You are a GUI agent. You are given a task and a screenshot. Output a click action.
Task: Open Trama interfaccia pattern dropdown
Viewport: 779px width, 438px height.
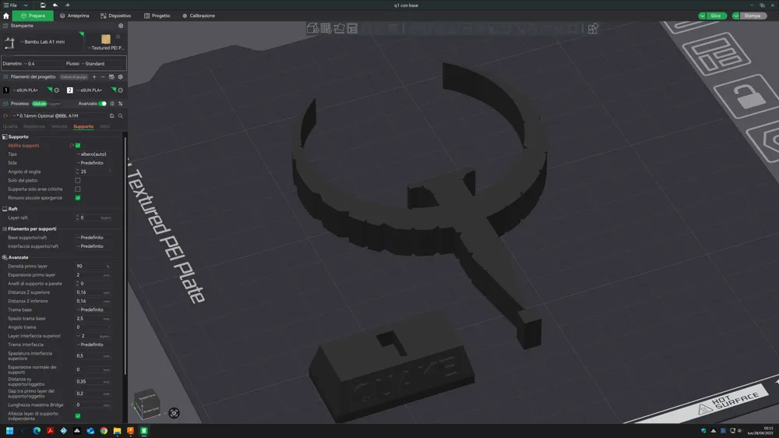point(94,344)
